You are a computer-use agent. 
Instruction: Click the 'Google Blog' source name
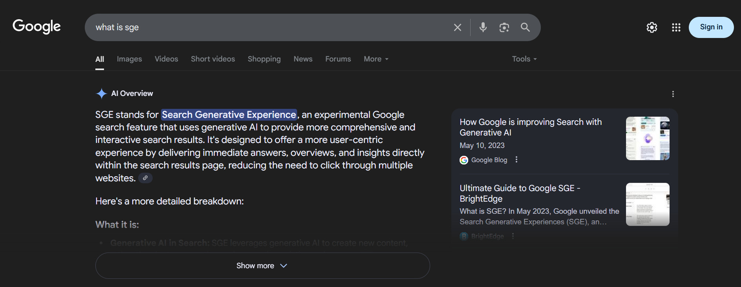pyautogui.click(x=489, y=160)
